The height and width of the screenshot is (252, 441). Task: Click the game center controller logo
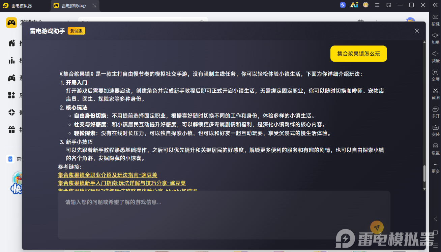pos(11,23)
